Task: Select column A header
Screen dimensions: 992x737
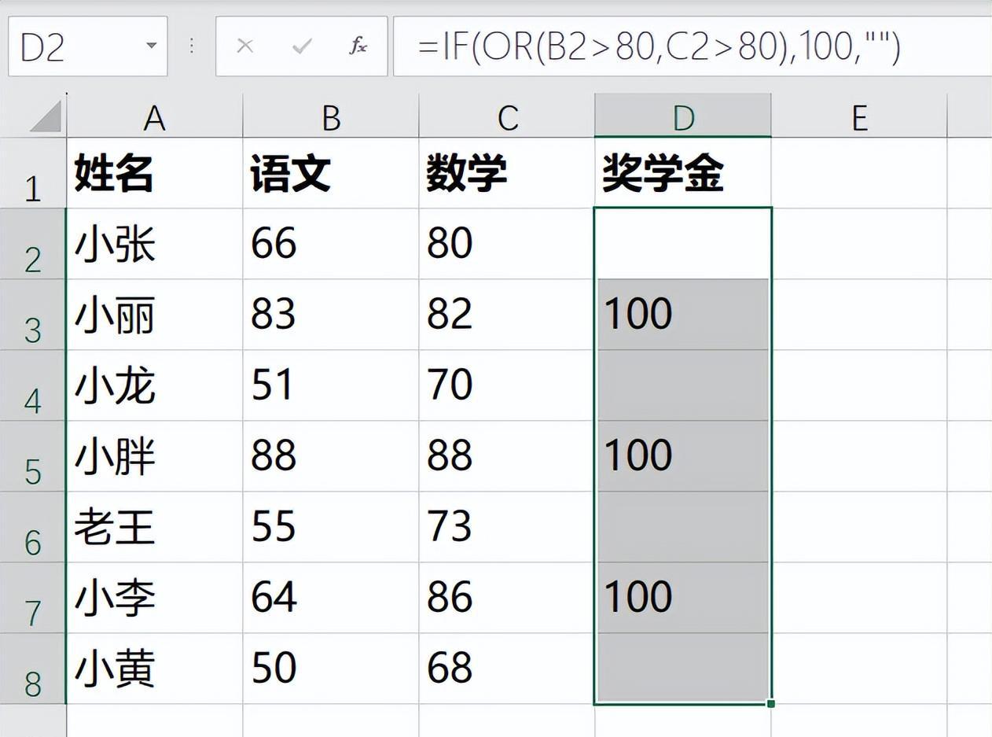Action: tap(155, 116)
